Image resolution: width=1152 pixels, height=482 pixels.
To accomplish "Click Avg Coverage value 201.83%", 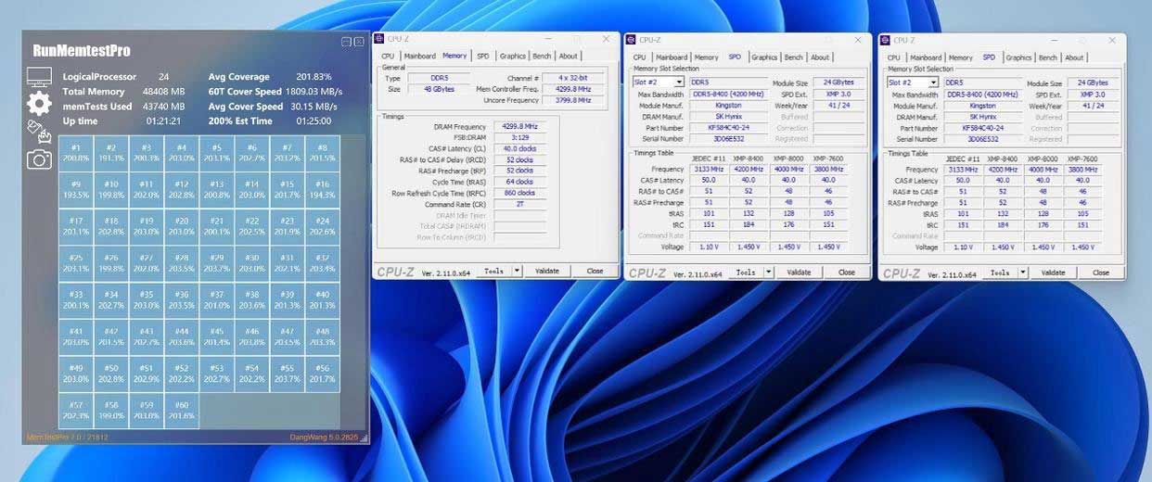I will click(314, 77).
